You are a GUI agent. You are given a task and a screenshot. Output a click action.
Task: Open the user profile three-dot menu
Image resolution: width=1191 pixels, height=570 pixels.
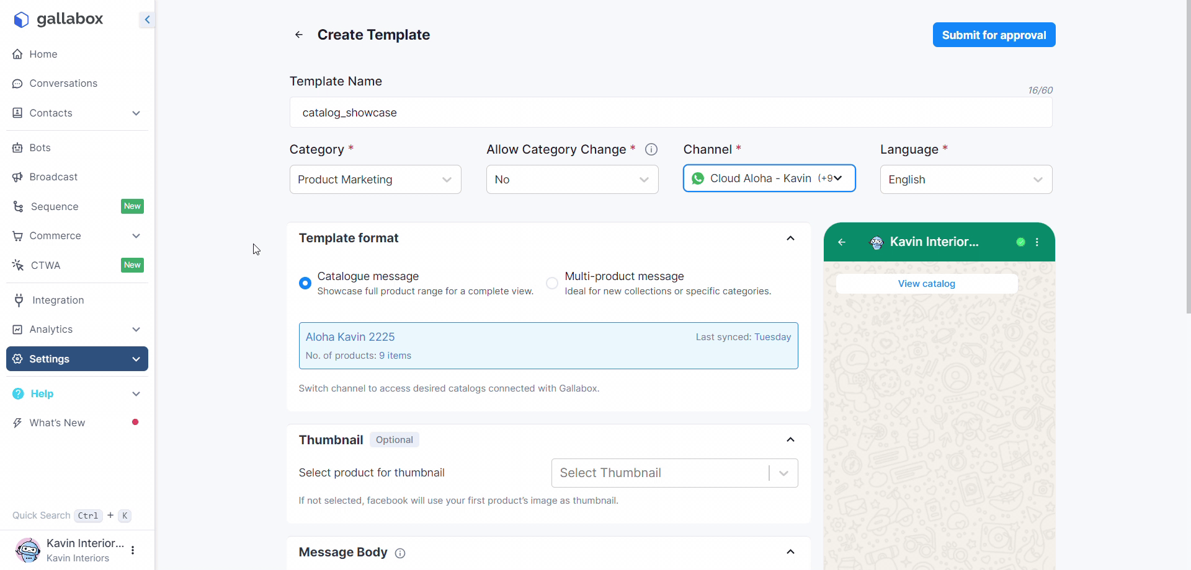(133, 550)
